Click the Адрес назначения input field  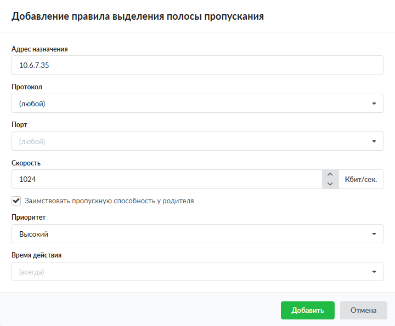coord(197,66)
